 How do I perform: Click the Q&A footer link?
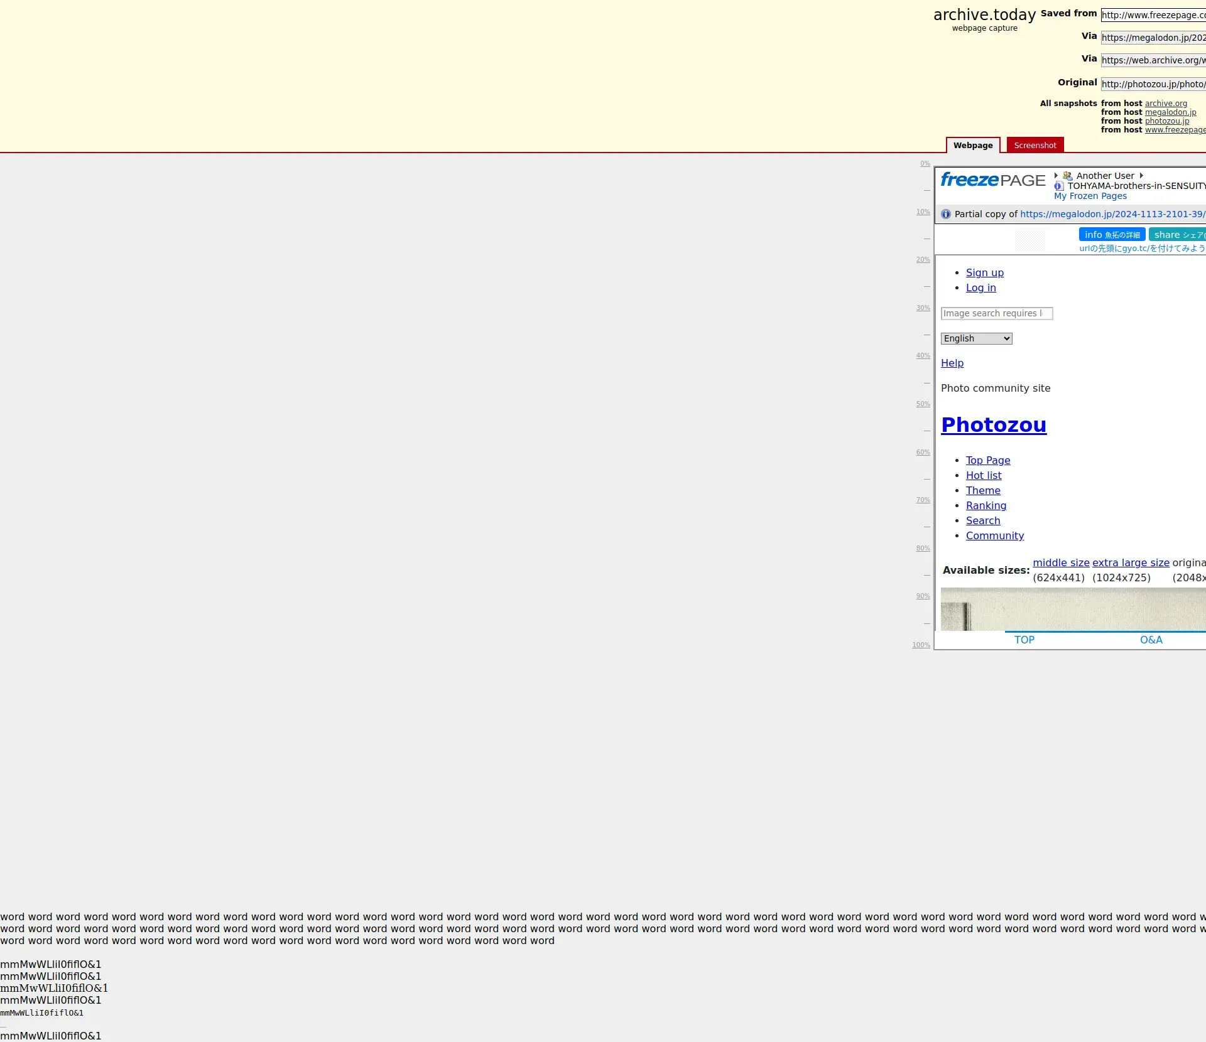pos(1151,640)
